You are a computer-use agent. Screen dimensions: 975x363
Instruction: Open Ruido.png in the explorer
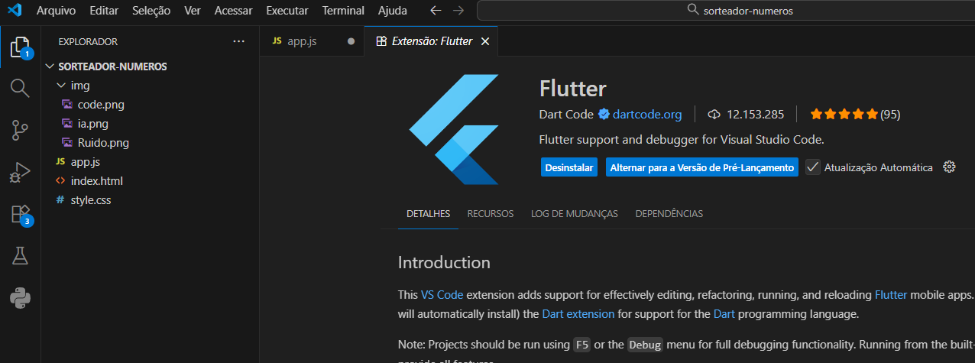(103, 143)
